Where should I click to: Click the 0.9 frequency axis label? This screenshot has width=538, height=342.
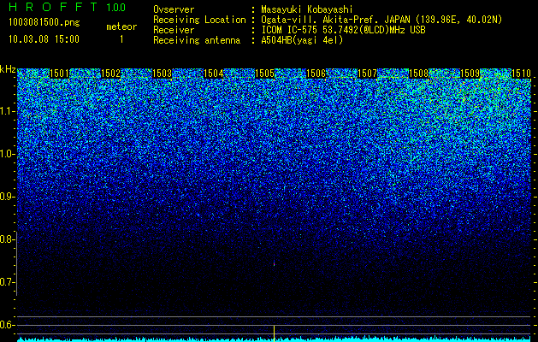click(x=7, y=197)
